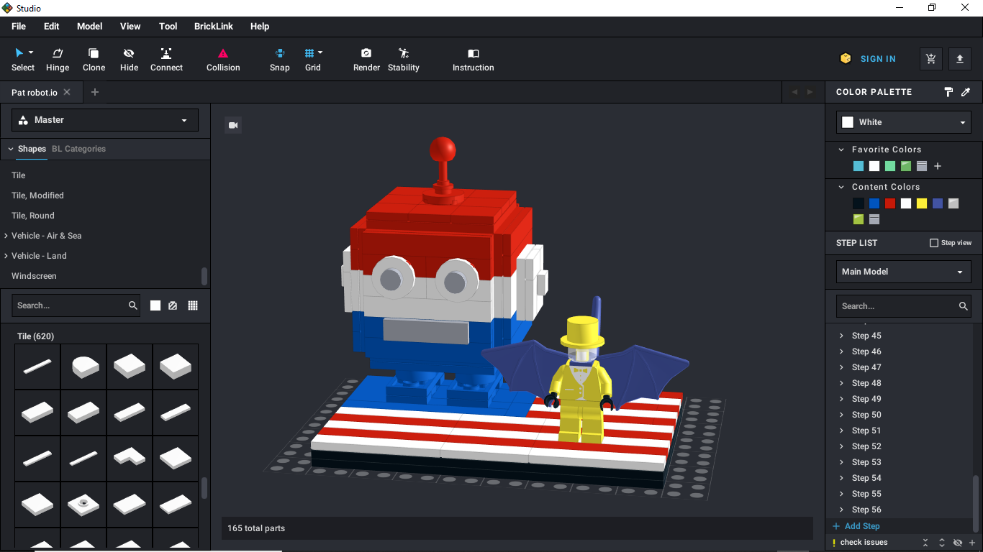Open the White color dropdown
This screenshot has height=552, width=983.
[904, 122]
